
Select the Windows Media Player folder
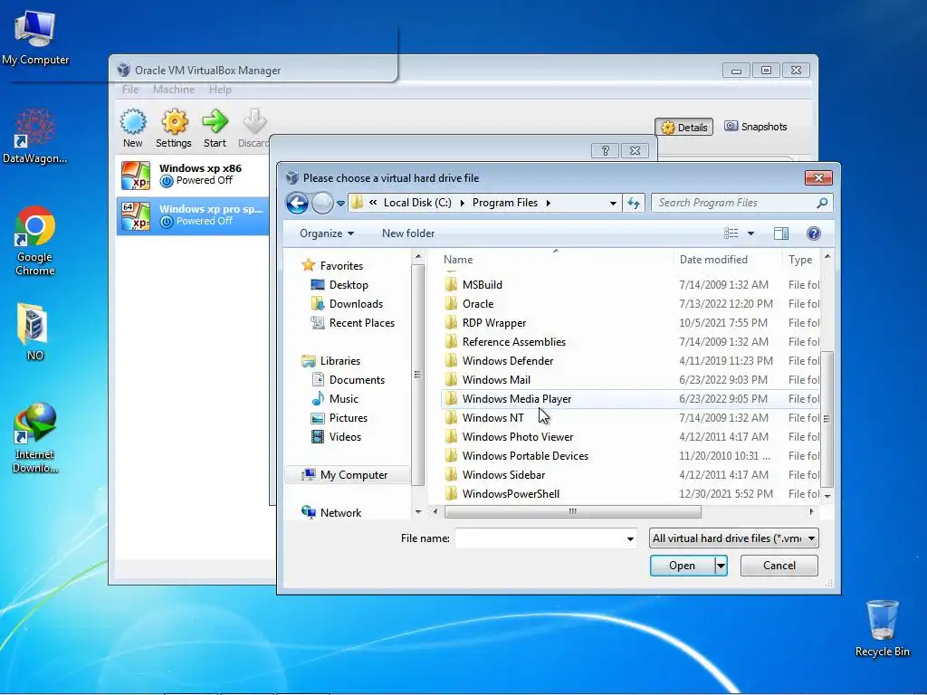[x=630, y=399]
